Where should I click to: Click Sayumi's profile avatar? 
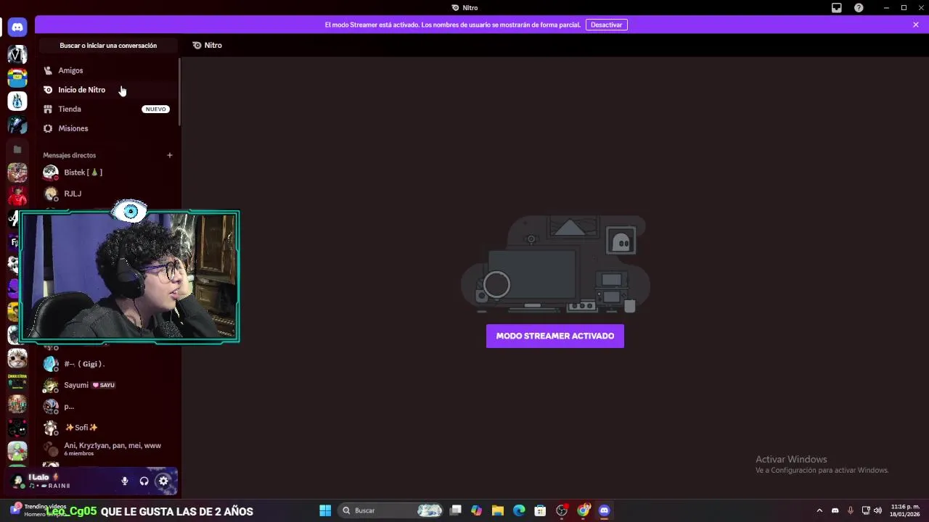point(50,385)
